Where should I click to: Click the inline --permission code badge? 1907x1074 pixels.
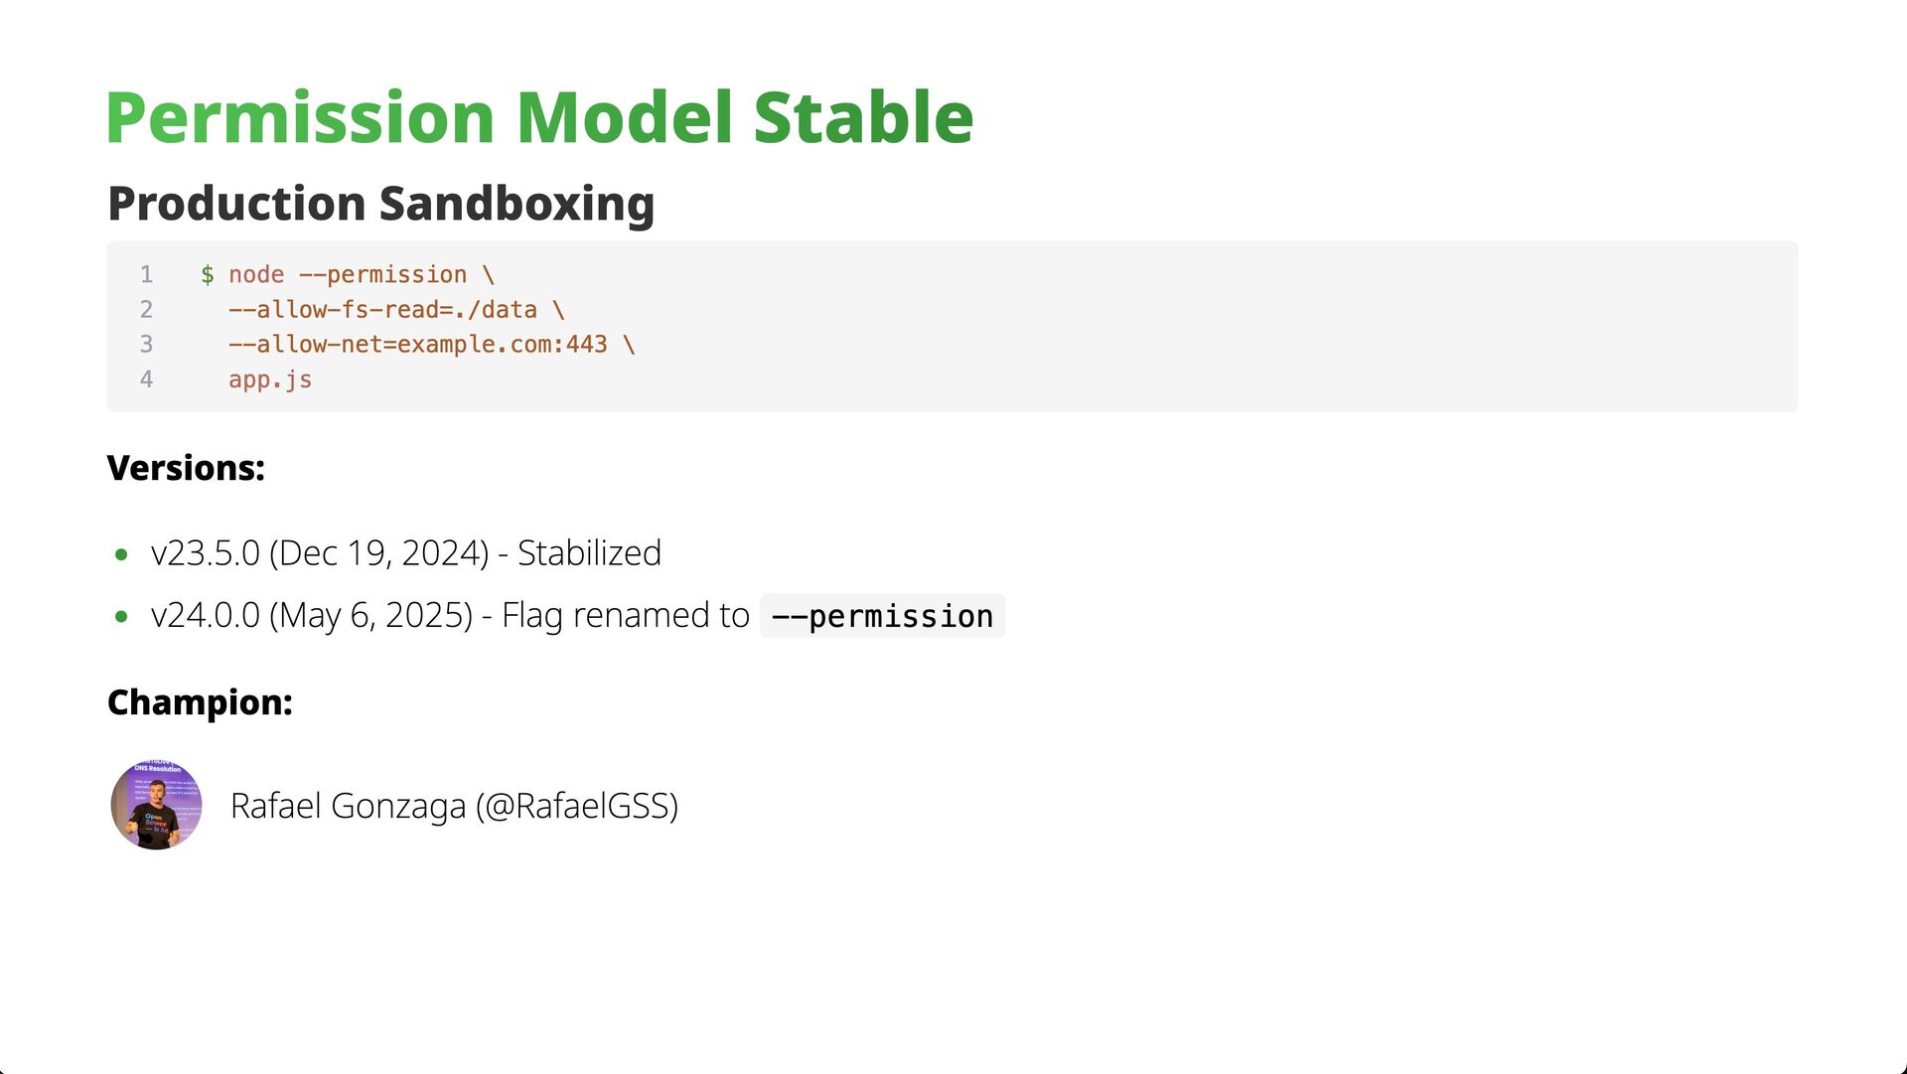tap(882, 616)
